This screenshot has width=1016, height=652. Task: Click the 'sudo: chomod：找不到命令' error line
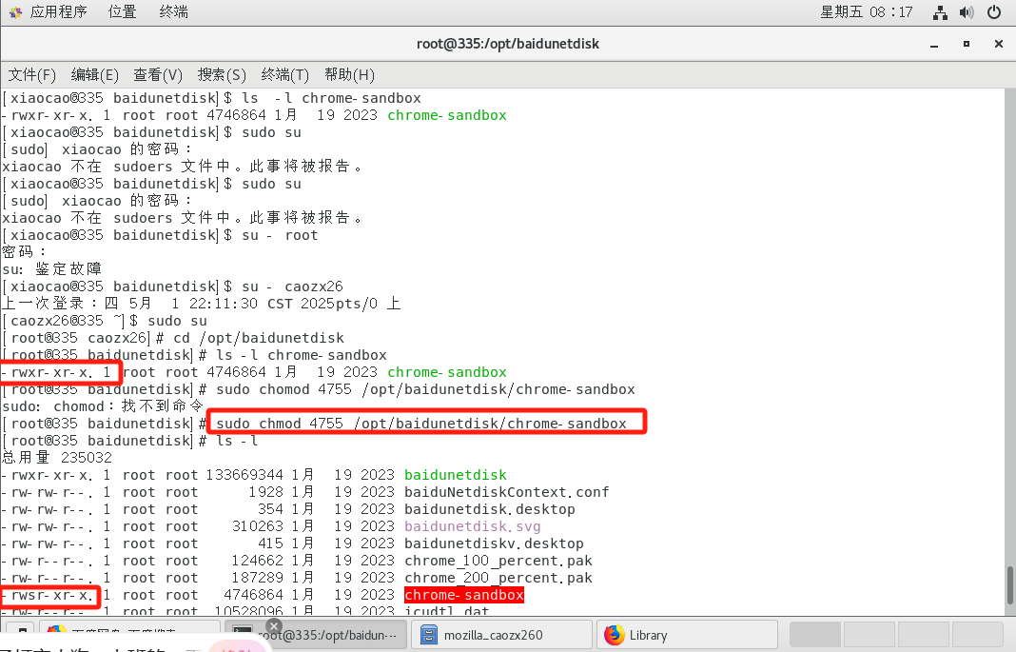pos(103,406)
